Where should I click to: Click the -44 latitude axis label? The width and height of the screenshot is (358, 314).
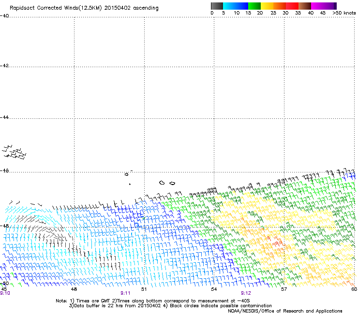pos(4,117)
